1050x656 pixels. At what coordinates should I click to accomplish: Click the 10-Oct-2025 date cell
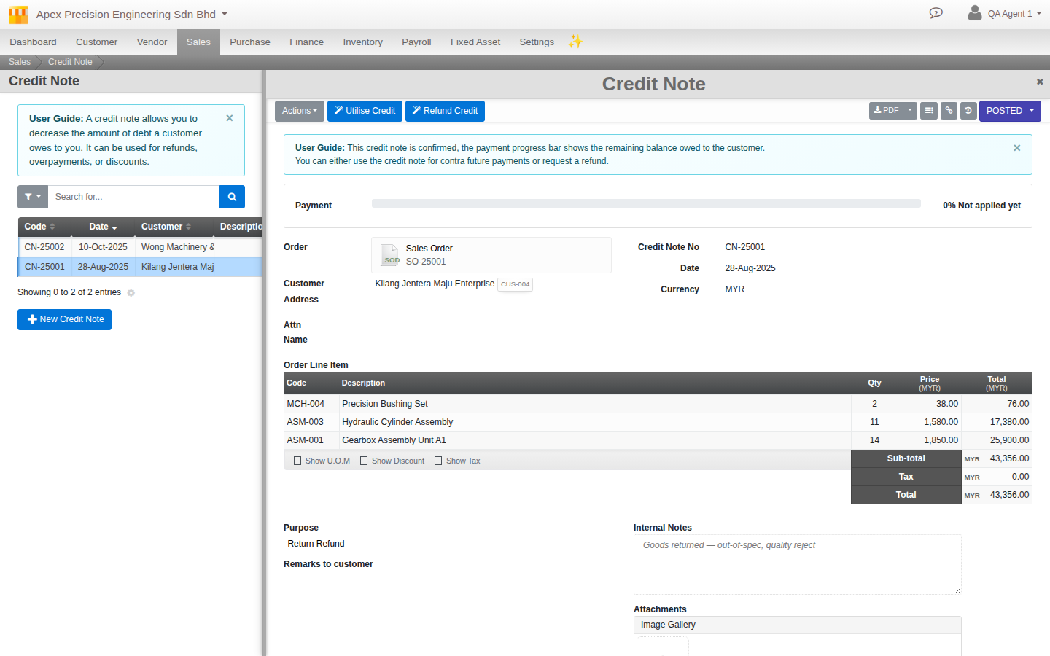click(103, 247)
